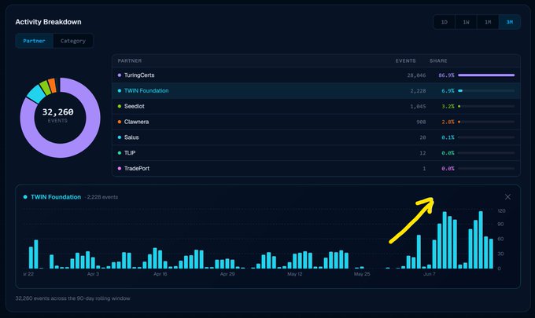Open the Salus partner row
This screenshot has width=535, height=318.
click(x=316, y=137)
